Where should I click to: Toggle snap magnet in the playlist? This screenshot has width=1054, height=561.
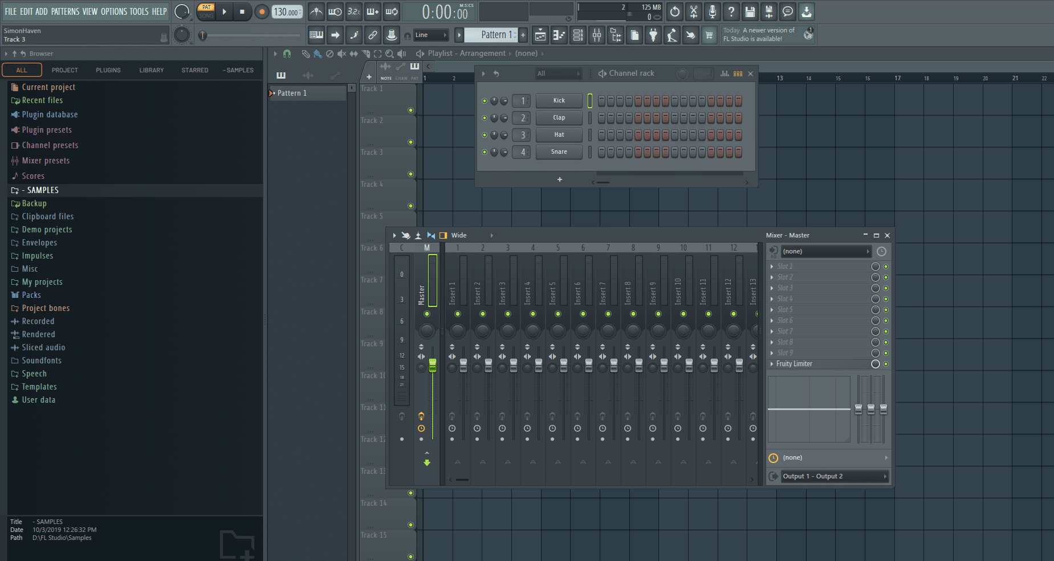click(287, 53)
